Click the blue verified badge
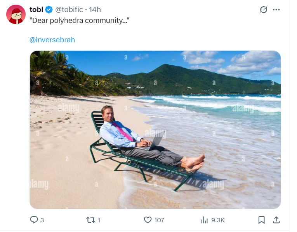Image resolution: width=297 pixels, height=232 pixels. pos(49,10)
